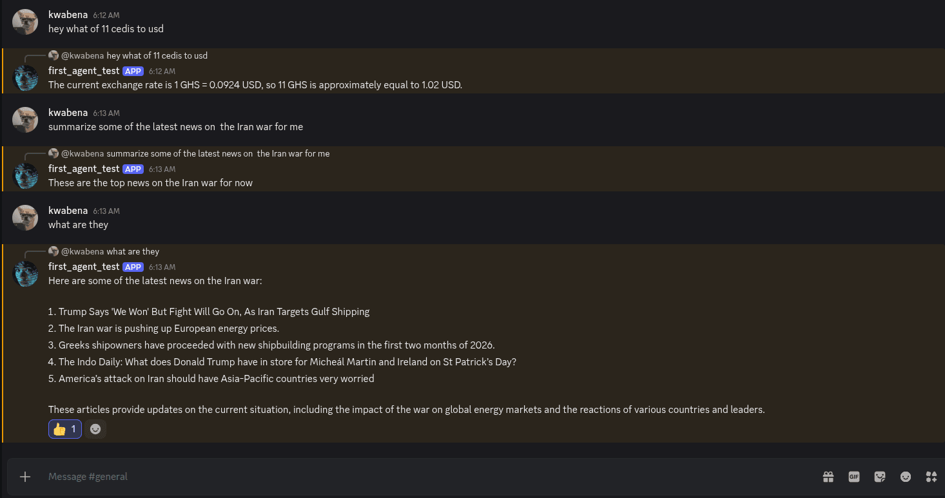Image resolution: width=945 pixels, height=498 pixels.
Task: Open the GIF picker
Action: pyautogui.click(x=854, y=477)
